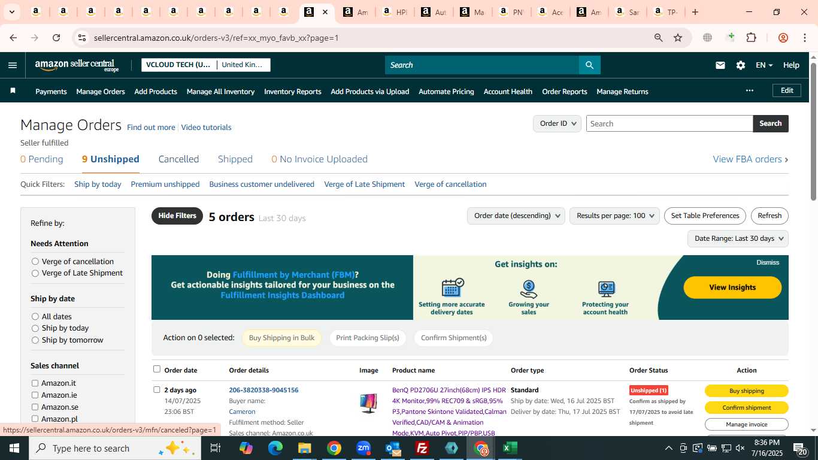Click the BenQ monitor product image
This screenshot has height=460, width=818.
tap(369, 403)
